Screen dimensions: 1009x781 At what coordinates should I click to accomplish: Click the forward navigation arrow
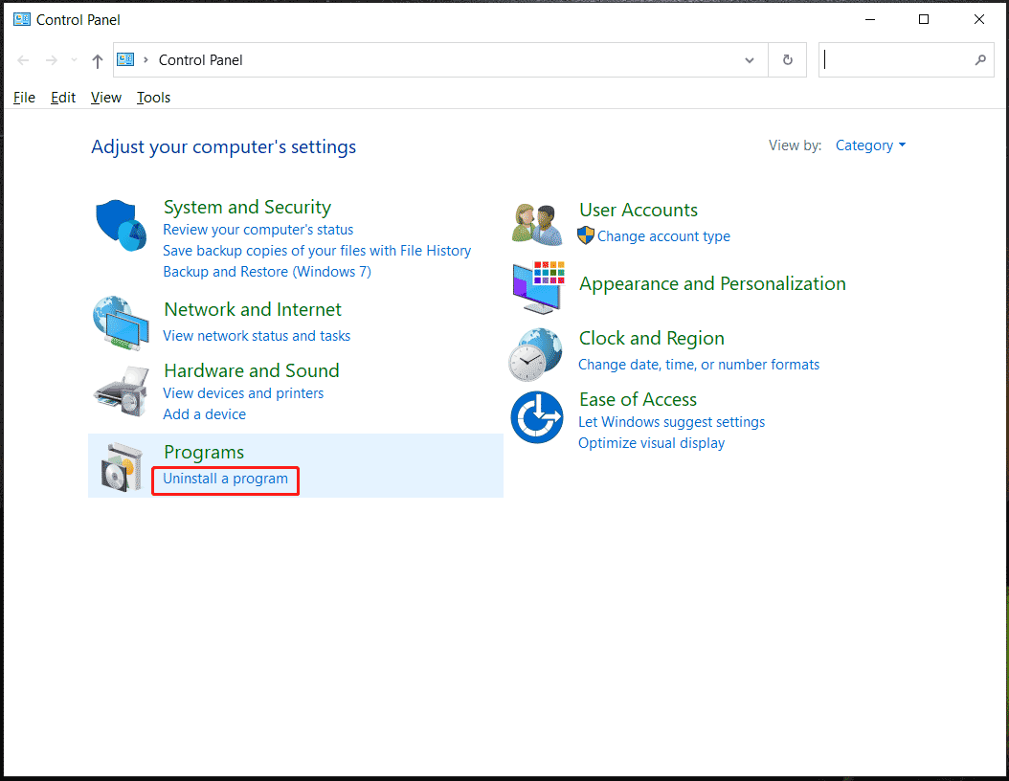52,60
